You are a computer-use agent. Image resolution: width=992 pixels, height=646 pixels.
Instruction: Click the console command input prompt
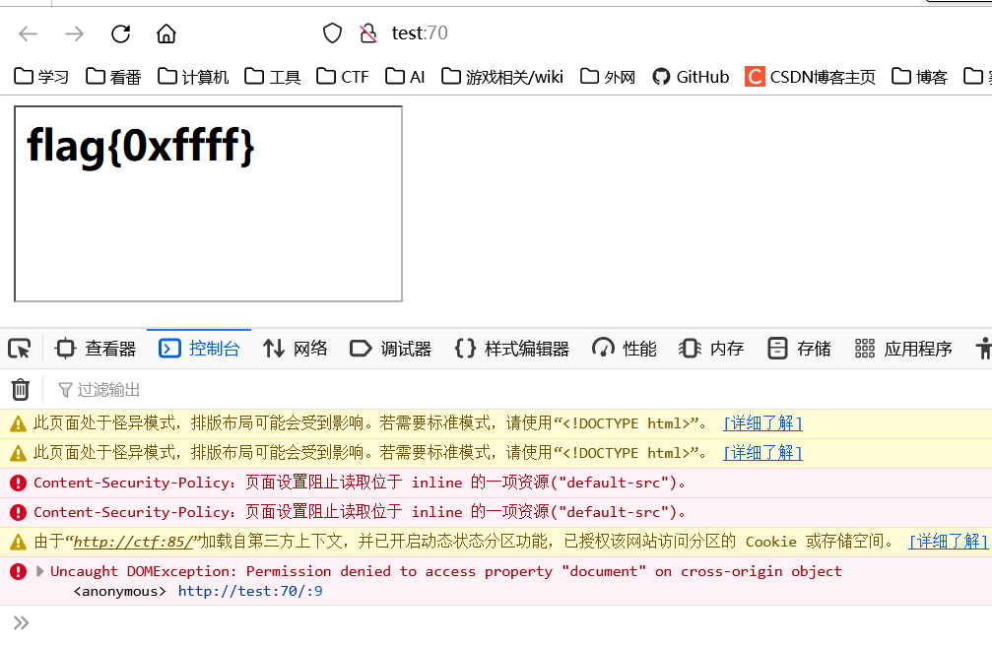pyautogui.click(x=506, y=623)
